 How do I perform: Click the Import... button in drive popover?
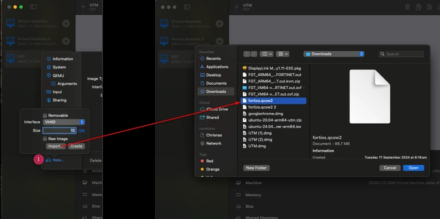click(x=56, y=146)
